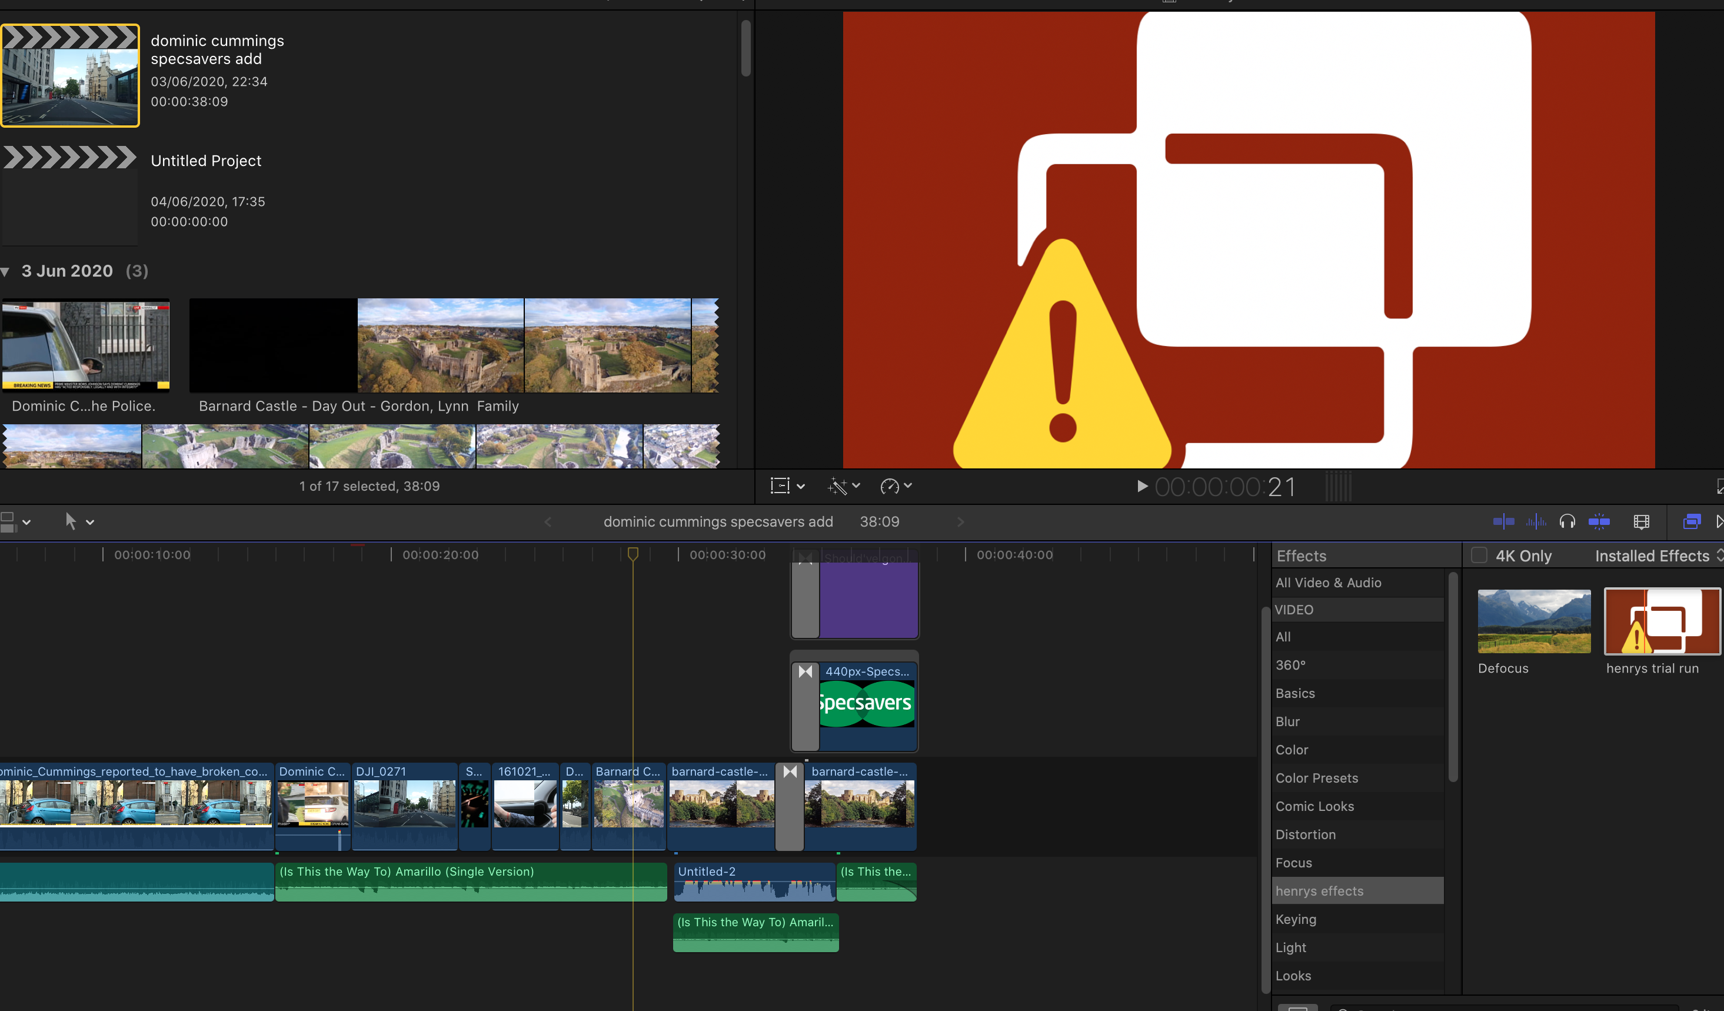This screenshot has height=1011, width=1724.
Task: Hide the Effects browser icon
Action: click(1691, 522)
